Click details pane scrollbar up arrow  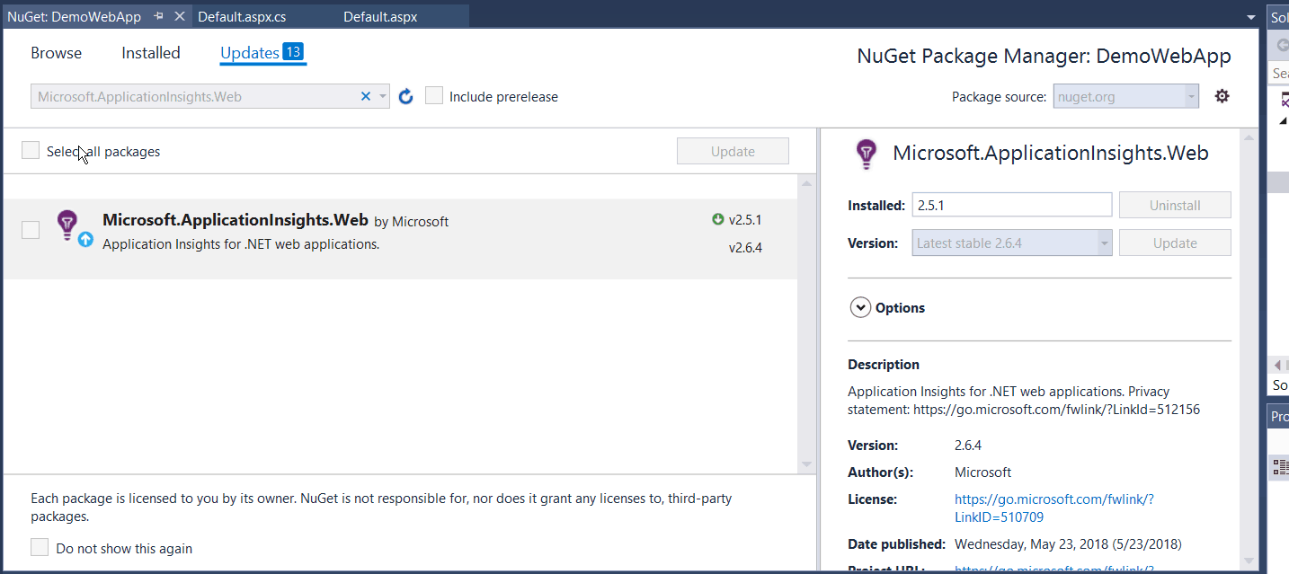pyautogui.click(x=1247, y=138)
